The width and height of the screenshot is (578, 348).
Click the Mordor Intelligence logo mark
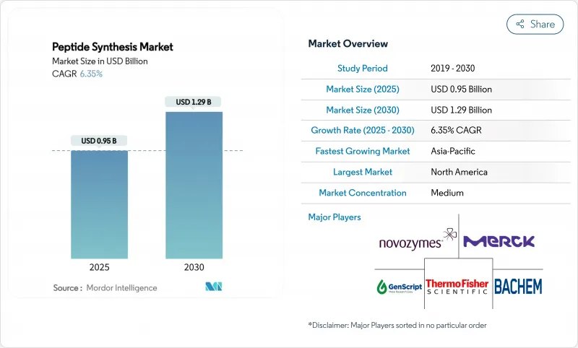pos(213,287)
